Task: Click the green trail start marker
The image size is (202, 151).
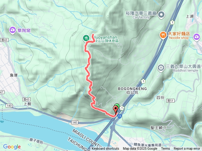Action: point(117,106)
